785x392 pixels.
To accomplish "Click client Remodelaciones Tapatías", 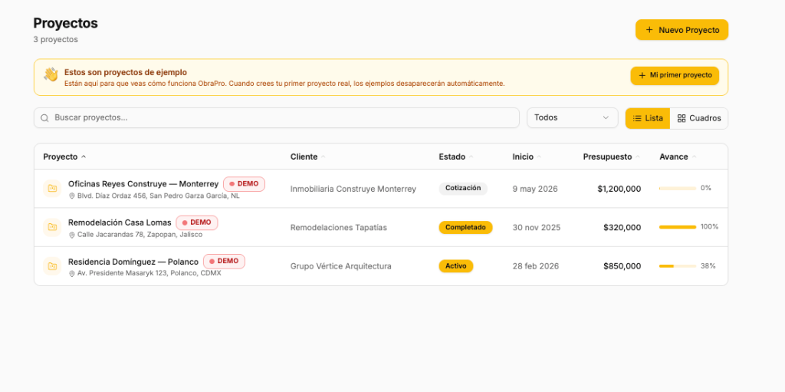I will (x=339, y=228).
